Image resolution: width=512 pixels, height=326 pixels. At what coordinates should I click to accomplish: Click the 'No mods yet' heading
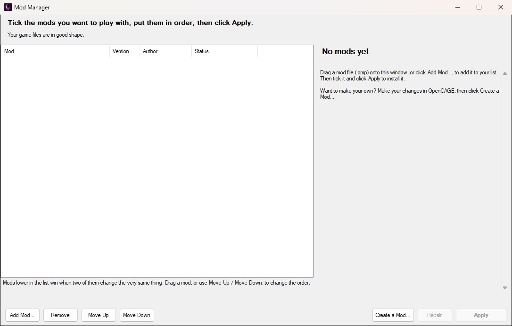pyautogui.click(x=346, y=51)
